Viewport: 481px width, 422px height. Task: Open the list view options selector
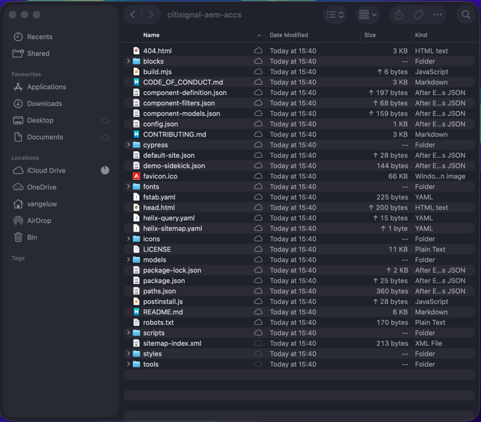click(335, 15)
